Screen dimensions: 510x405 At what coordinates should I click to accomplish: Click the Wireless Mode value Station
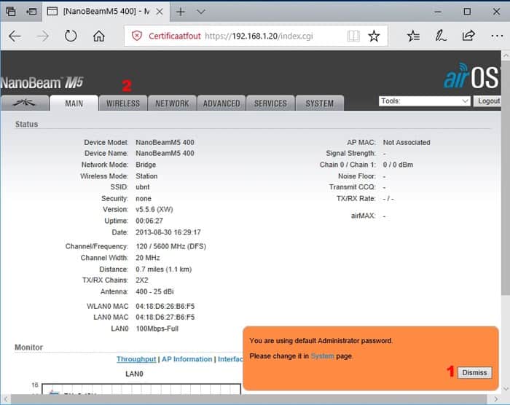(146, 176)
